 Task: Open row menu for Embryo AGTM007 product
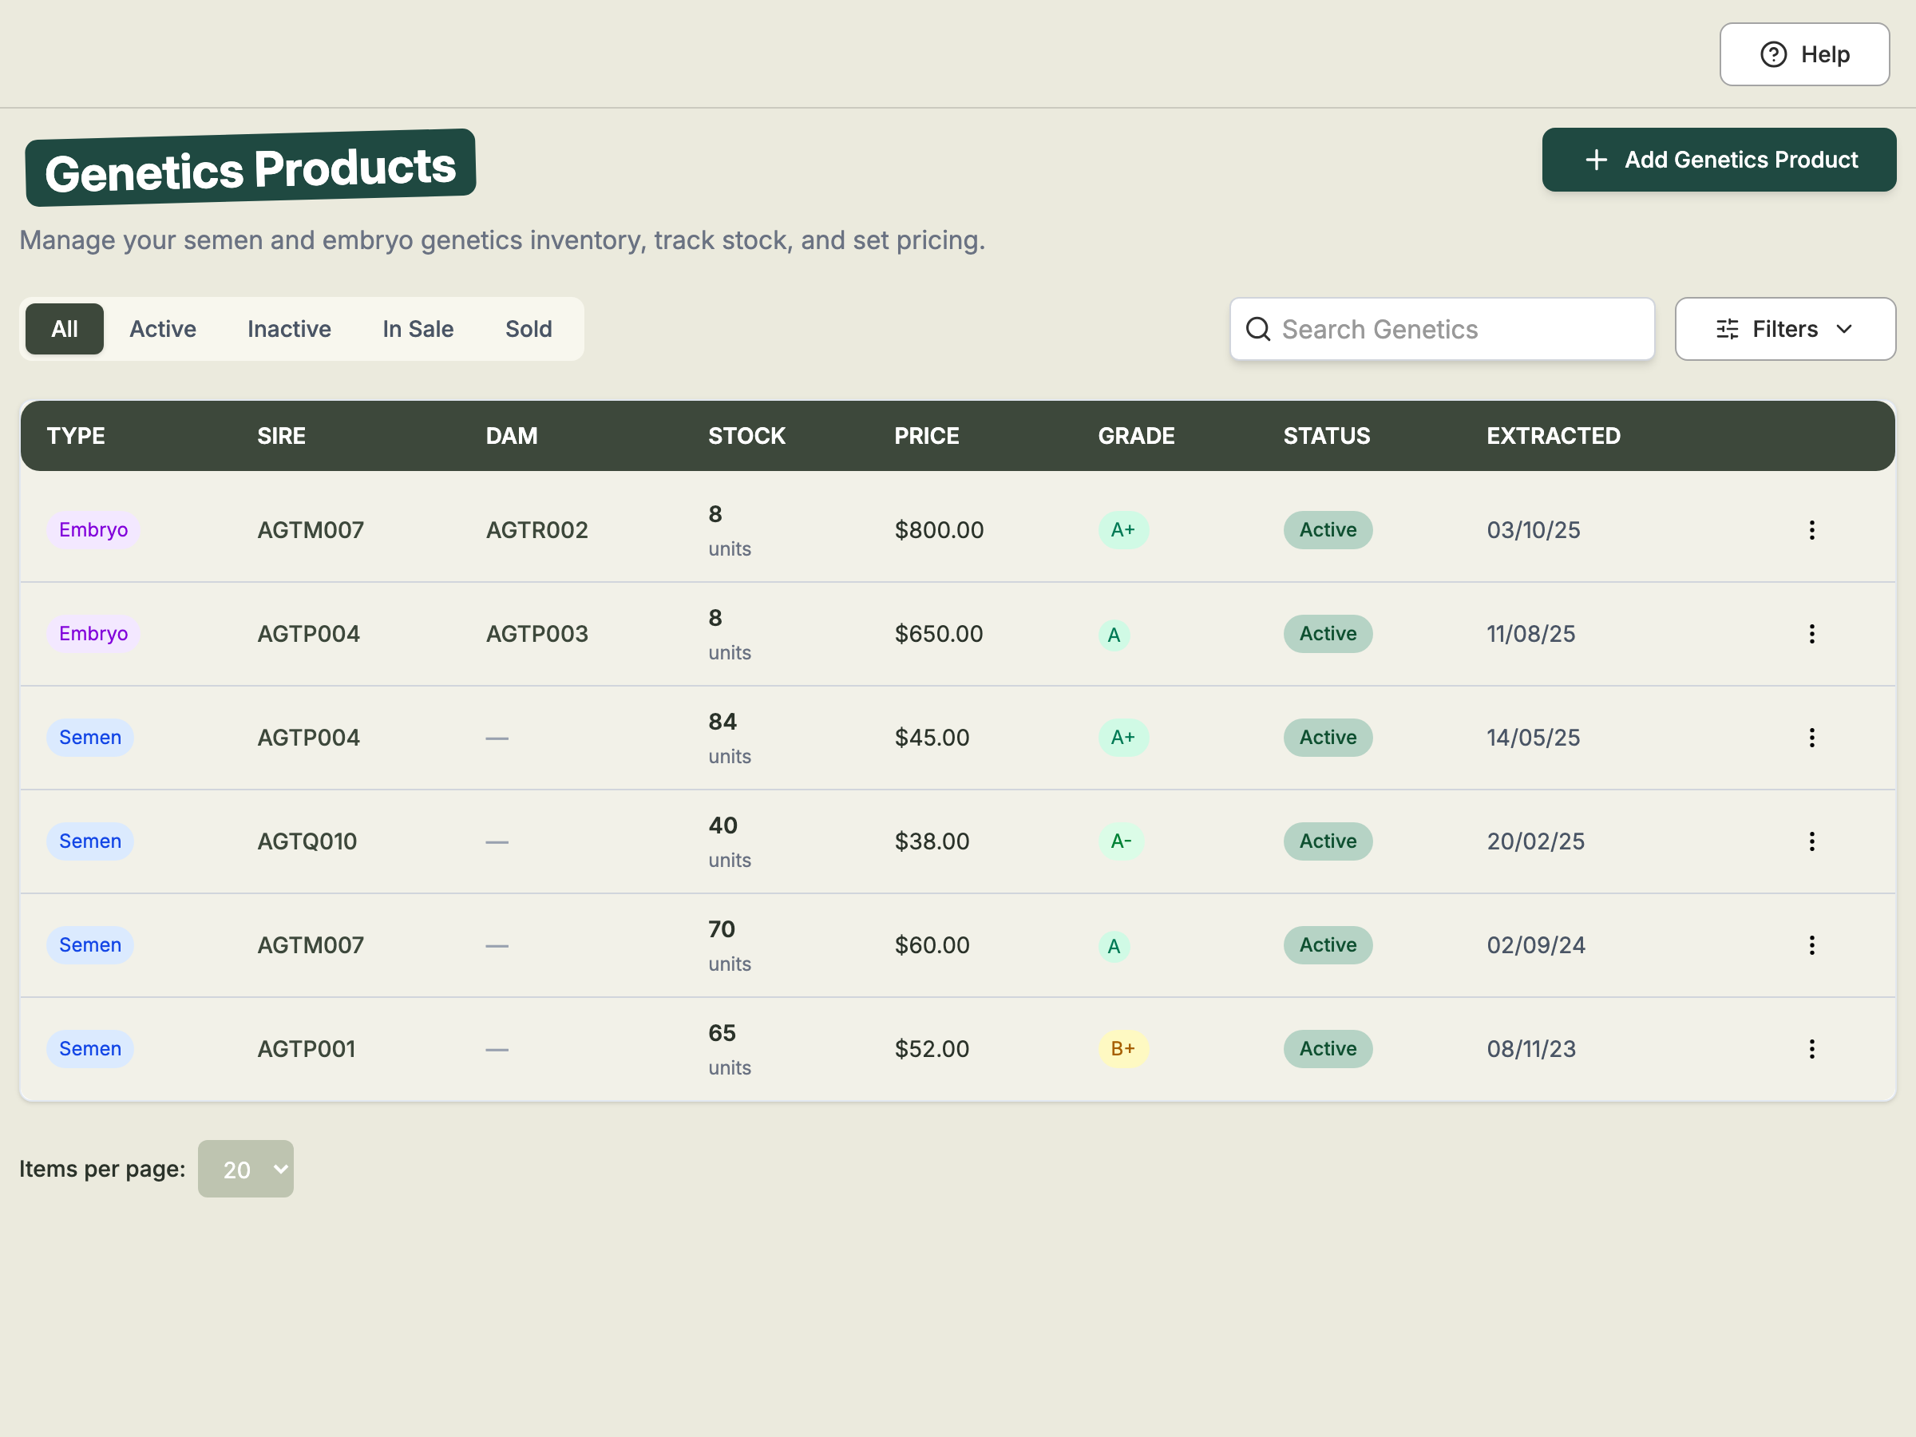coord(1811,530)
